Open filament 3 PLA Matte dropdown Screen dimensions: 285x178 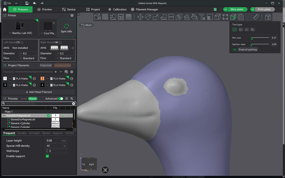click(20, 85)
